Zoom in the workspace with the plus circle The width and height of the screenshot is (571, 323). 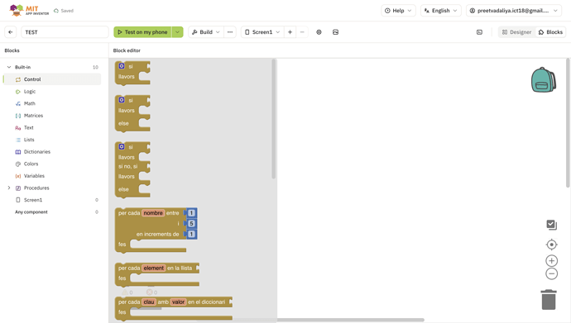coord(552,260)
